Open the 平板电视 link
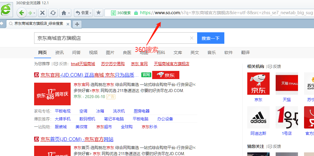This screenshot has height=156, width=314. 63,111
